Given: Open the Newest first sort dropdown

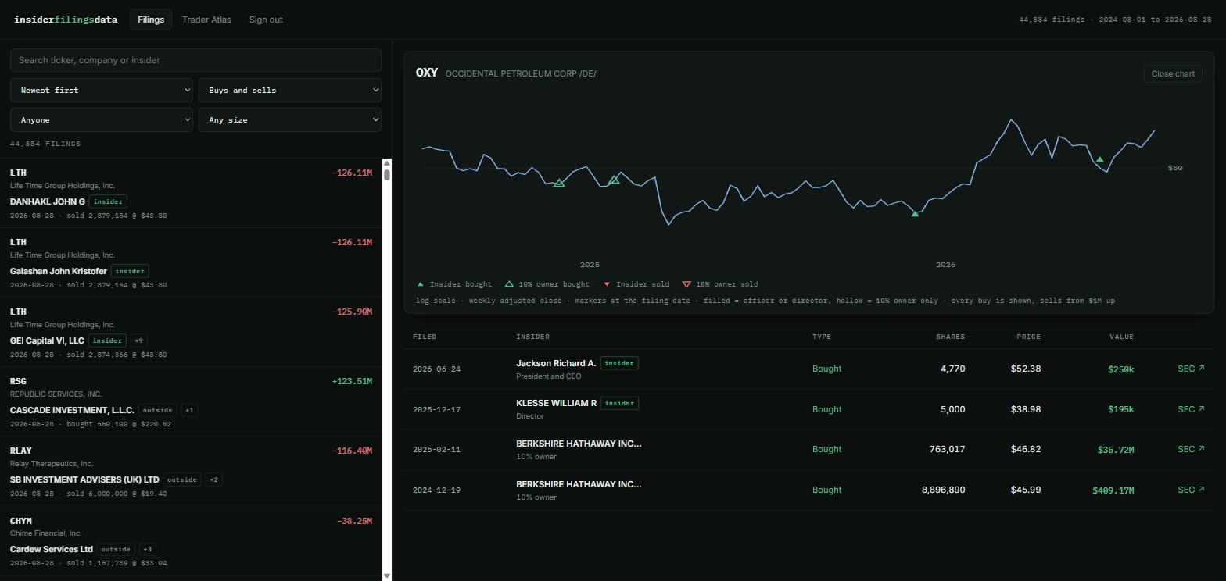Looking at the screenshot, I should click(x=102, y=90).
